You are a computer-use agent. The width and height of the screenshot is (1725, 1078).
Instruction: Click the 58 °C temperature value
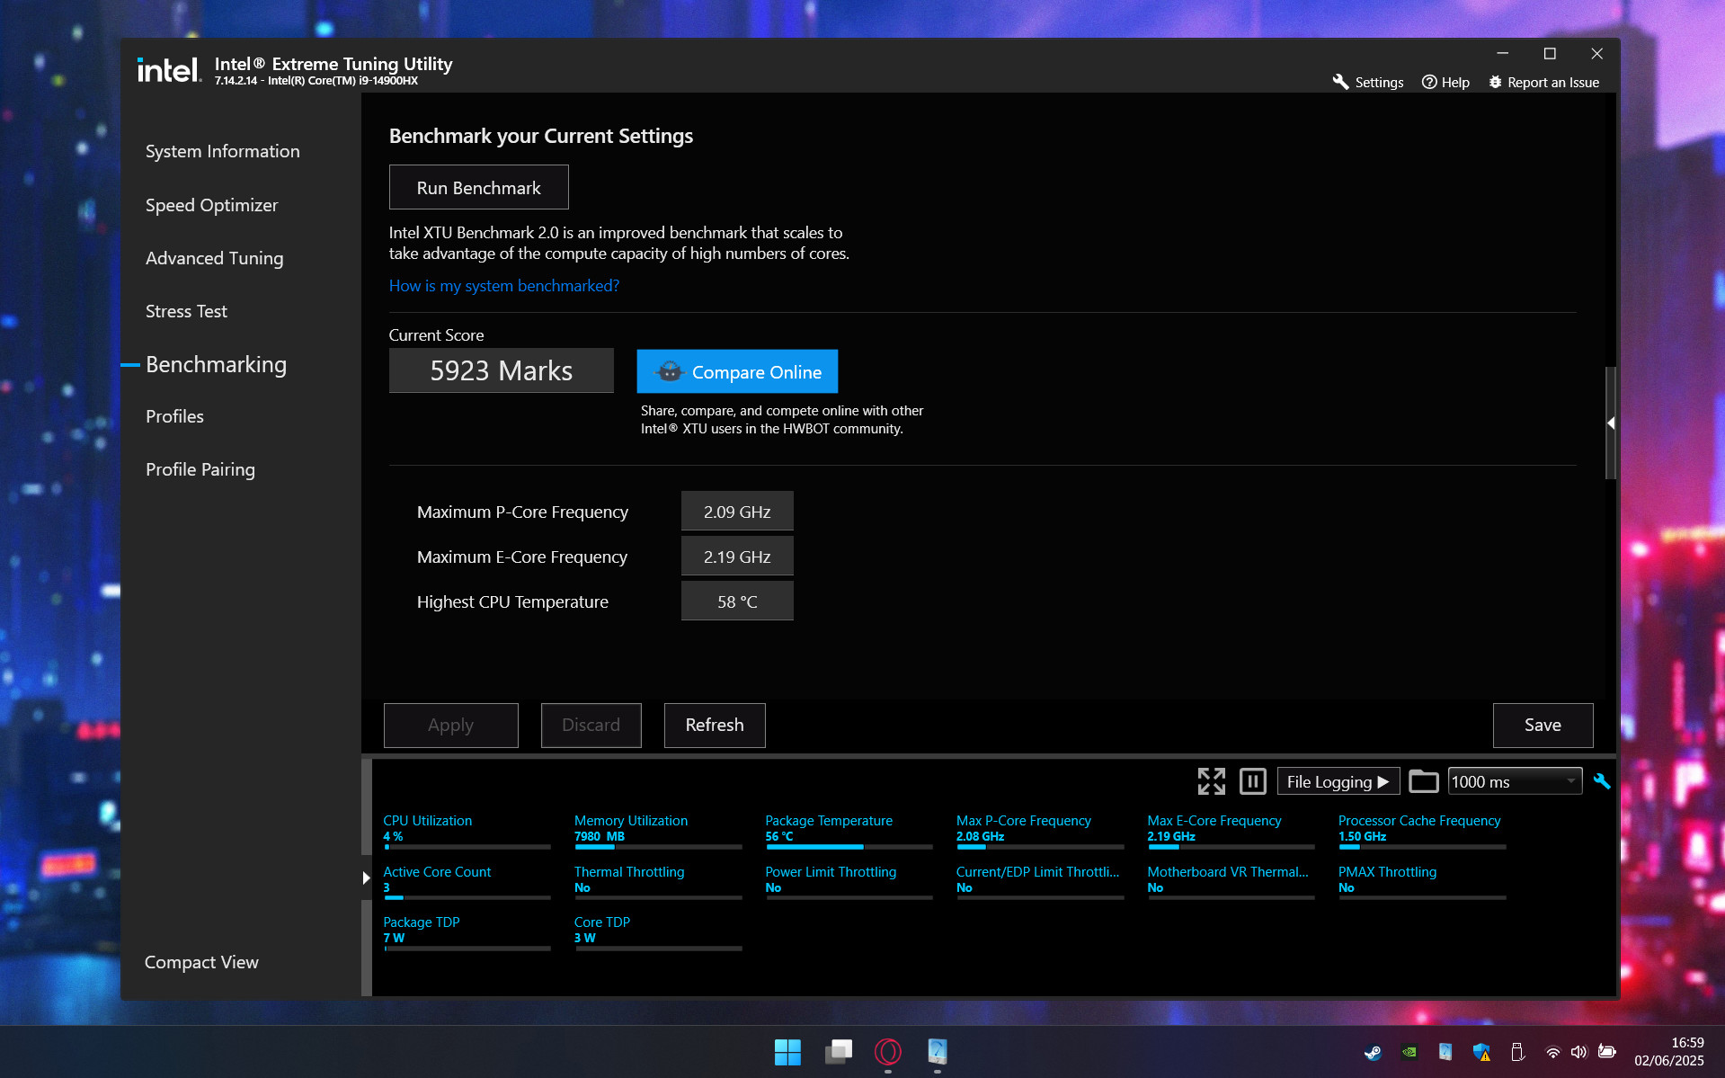click(737, 601)
